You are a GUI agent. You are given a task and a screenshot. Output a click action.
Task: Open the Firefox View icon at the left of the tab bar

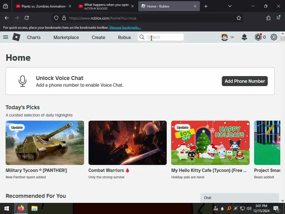point(6,6)
